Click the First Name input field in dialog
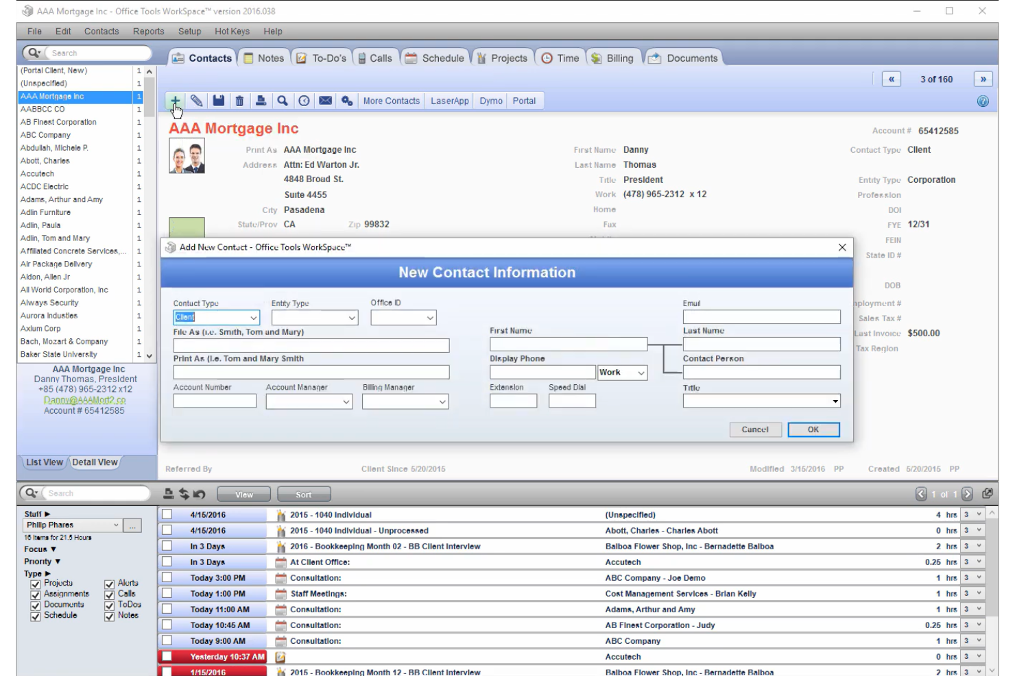 pos(569,344)
